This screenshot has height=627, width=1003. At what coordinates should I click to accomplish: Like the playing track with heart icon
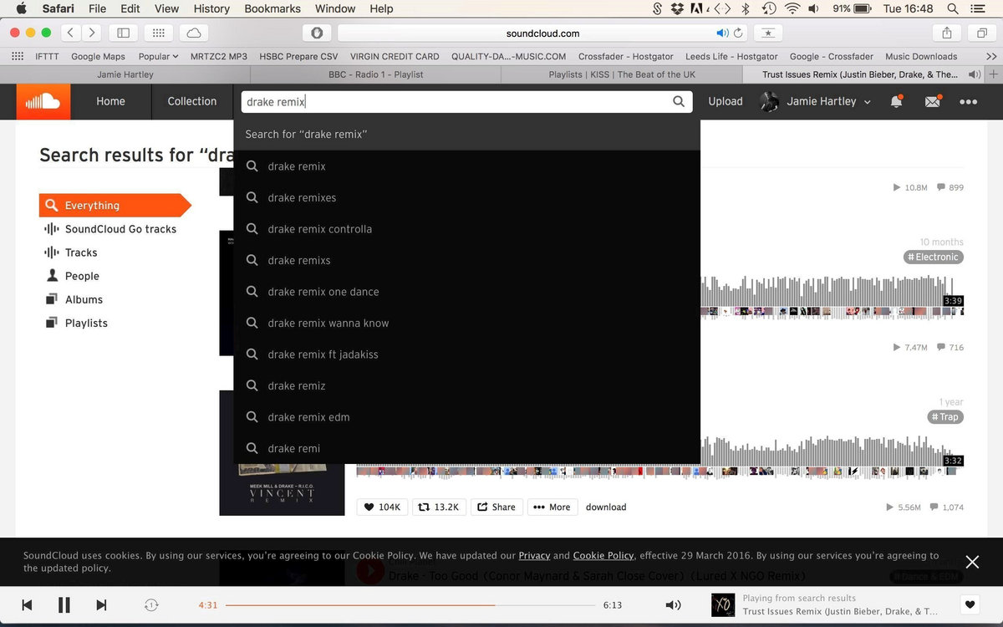point(970,605)
